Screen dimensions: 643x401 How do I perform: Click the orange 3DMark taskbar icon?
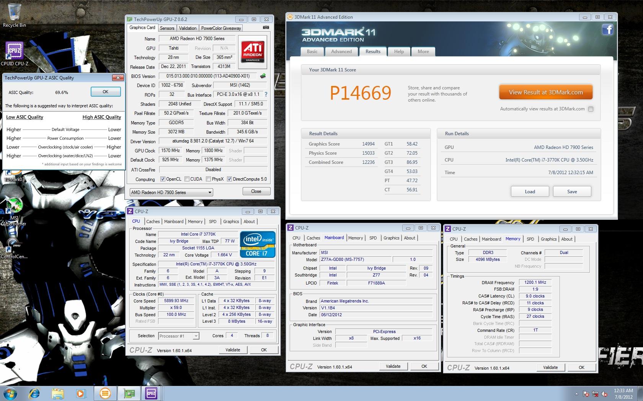coord(105,393)
